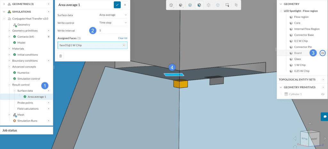Click the plus icon next to Probe points
The width and height of the screenshot is (328, 149).
49,103
